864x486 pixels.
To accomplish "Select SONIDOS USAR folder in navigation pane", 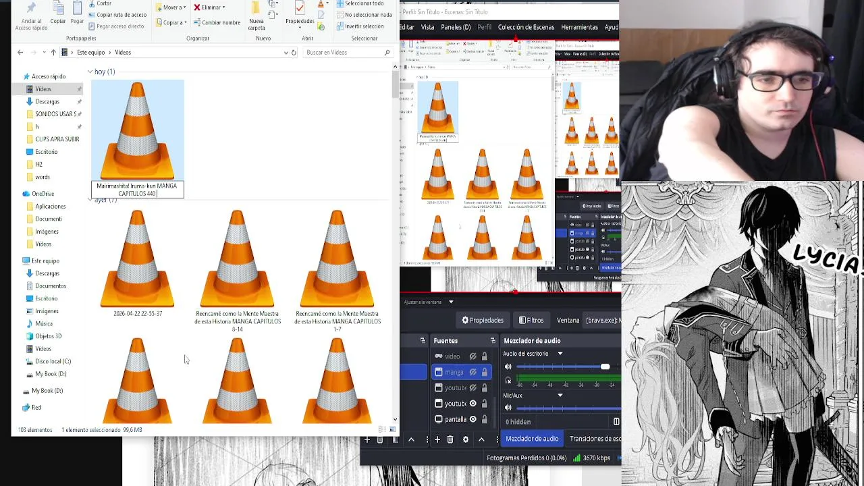I will 53,114.
